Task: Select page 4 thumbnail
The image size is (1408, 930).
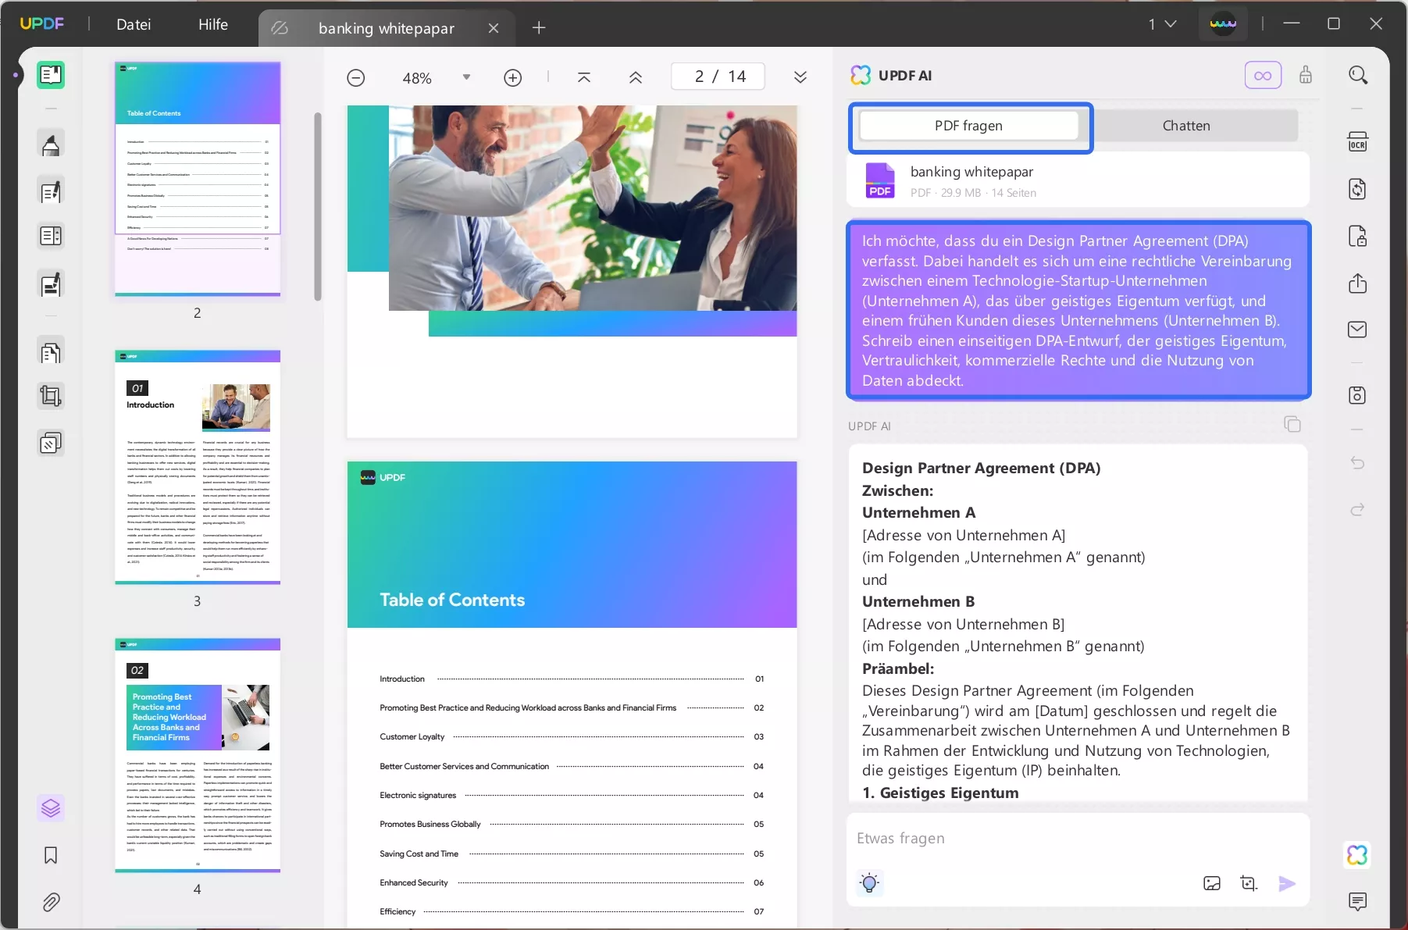Action: coord(198,755)
